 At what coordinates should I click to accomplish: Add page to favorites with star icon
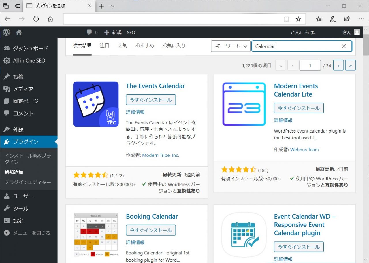tap(298, 19)
